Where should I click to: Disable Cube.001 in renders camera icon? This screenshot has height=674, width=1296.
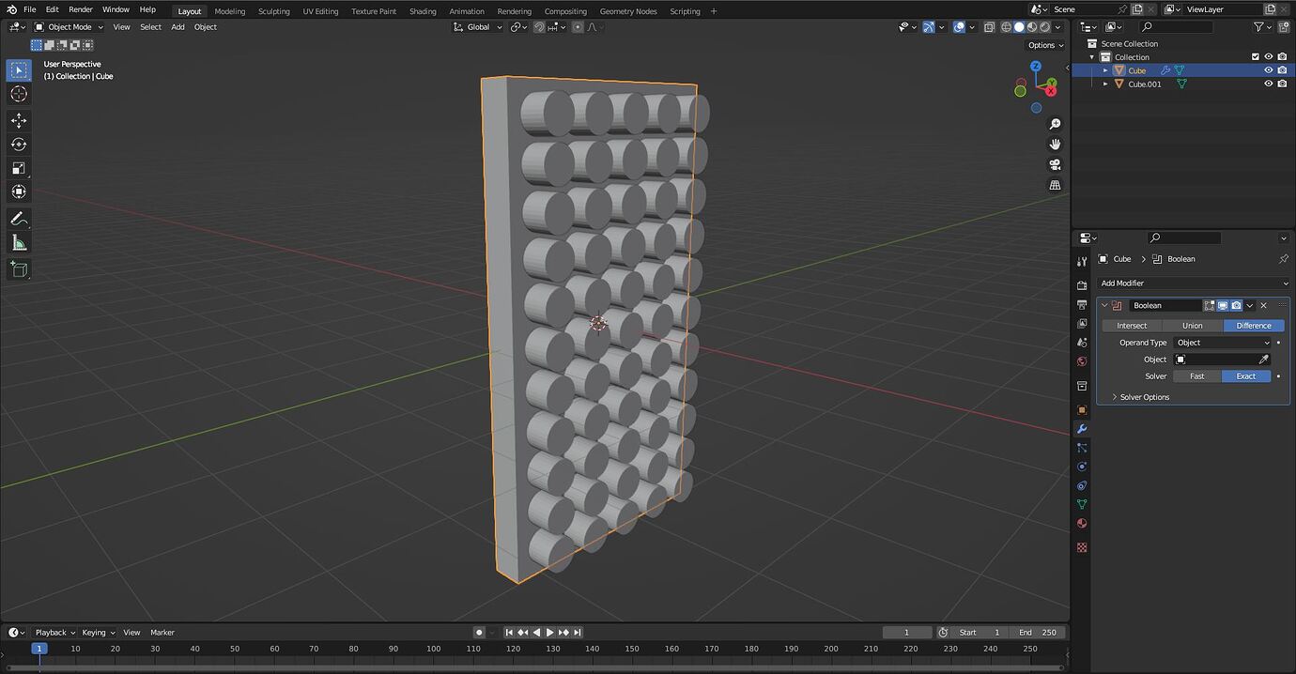(1282, 84)
